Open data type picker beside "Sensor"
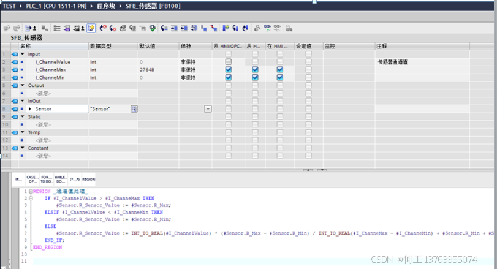The width and height of the screenshot is (497, 269). (134, 109)
